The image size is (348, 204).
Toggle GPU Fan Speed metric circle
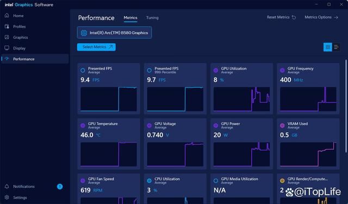83,181
